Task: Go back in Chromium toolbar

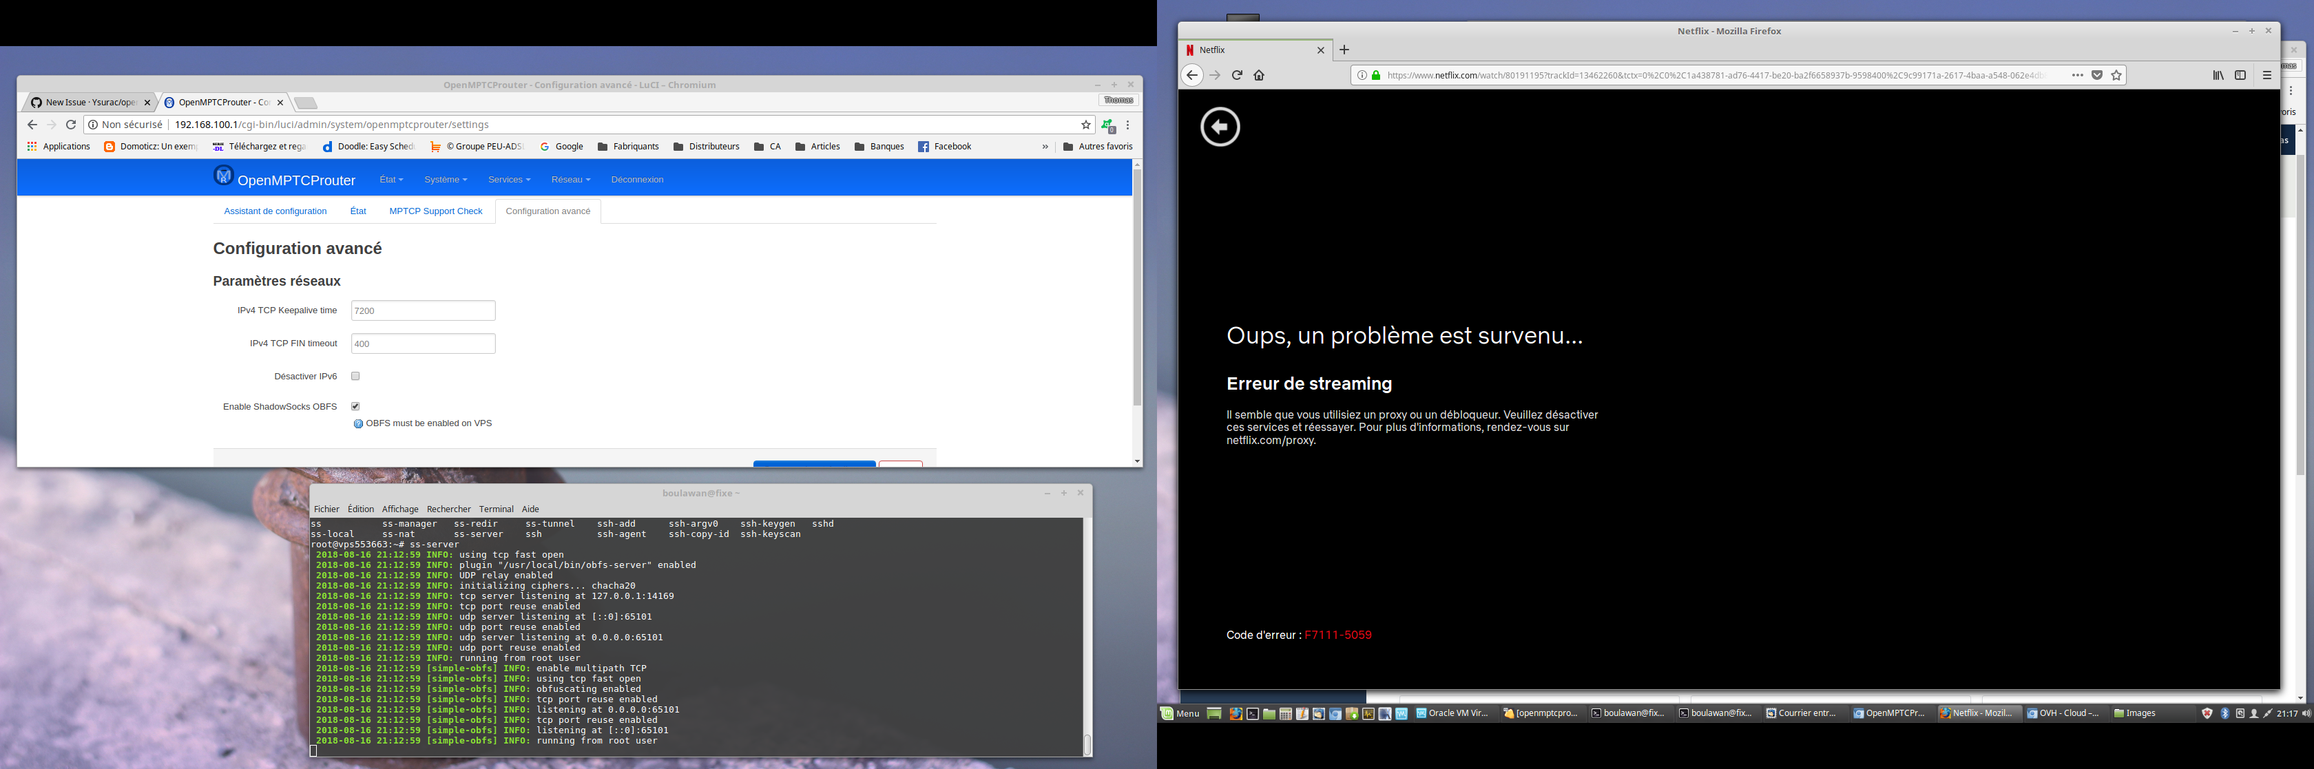Action: [x=32, y=125]
